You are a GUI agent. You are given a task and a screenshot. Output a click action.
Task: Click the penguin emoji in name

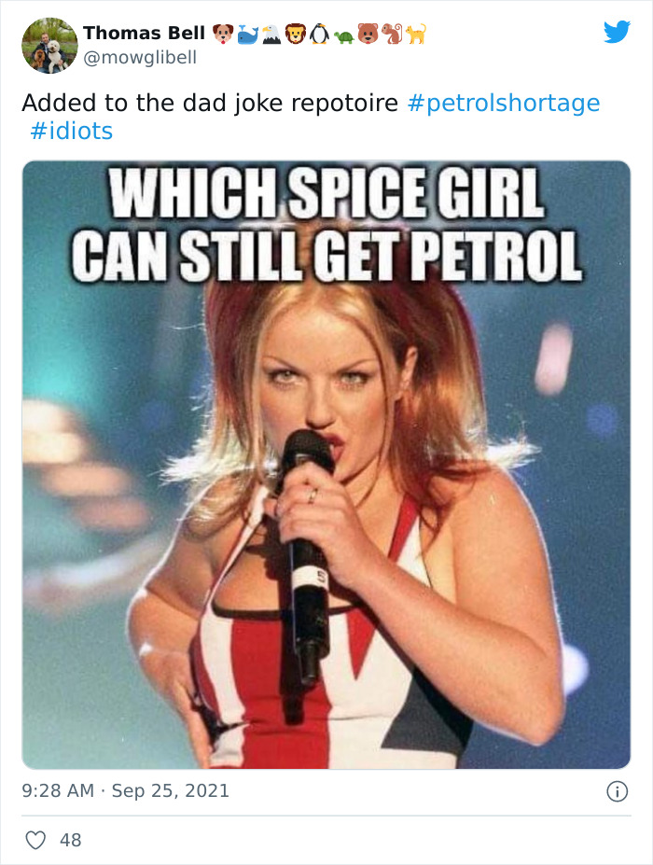click(x=319, y=34)
